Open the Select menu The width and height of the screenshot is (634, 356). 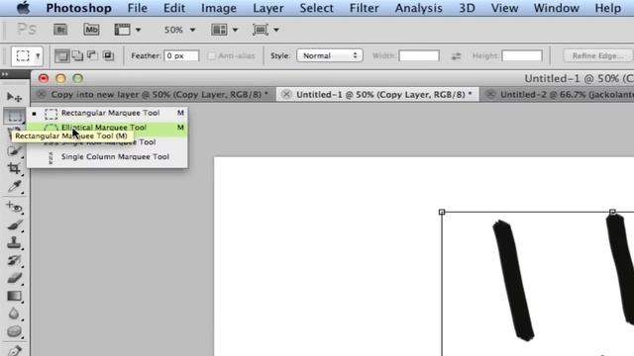pyautogui.click(x=316, y=8)
